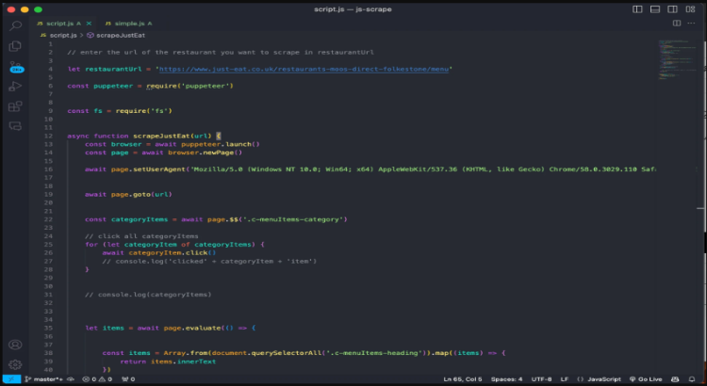Click 'categoryItems' declaration on line 22
707x386 pixels.
140,219
